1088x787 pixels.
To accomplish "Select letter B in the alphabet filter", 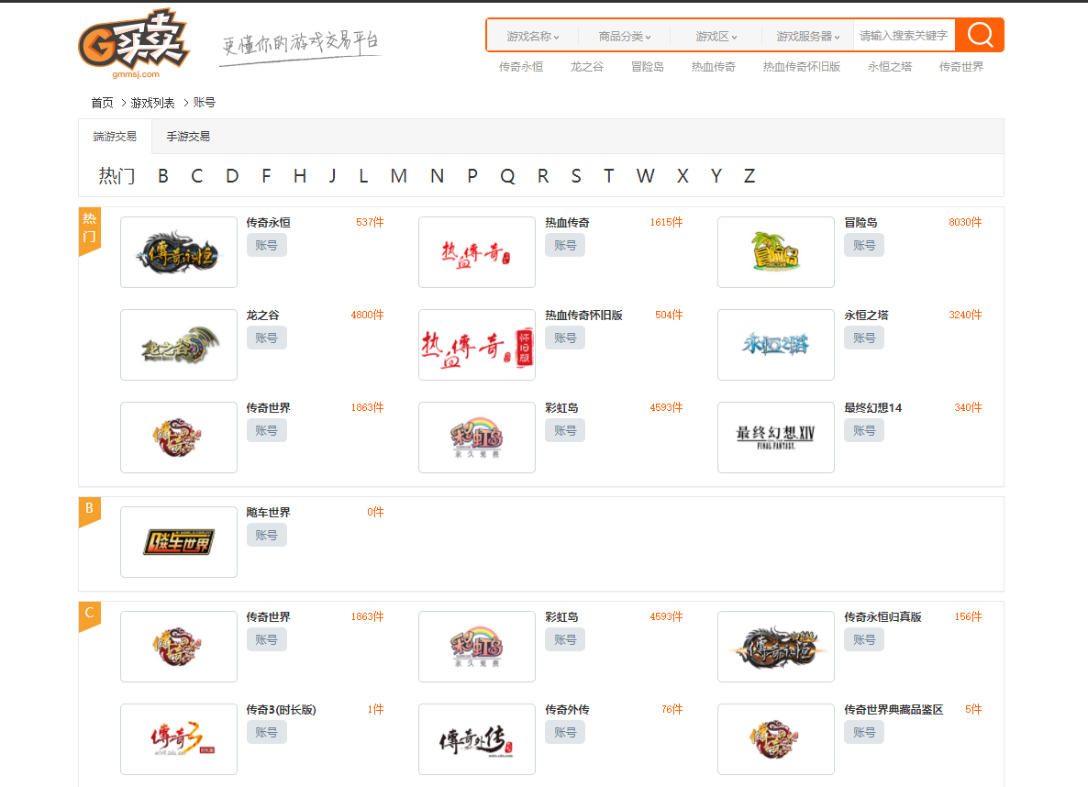I will [163, 175].
